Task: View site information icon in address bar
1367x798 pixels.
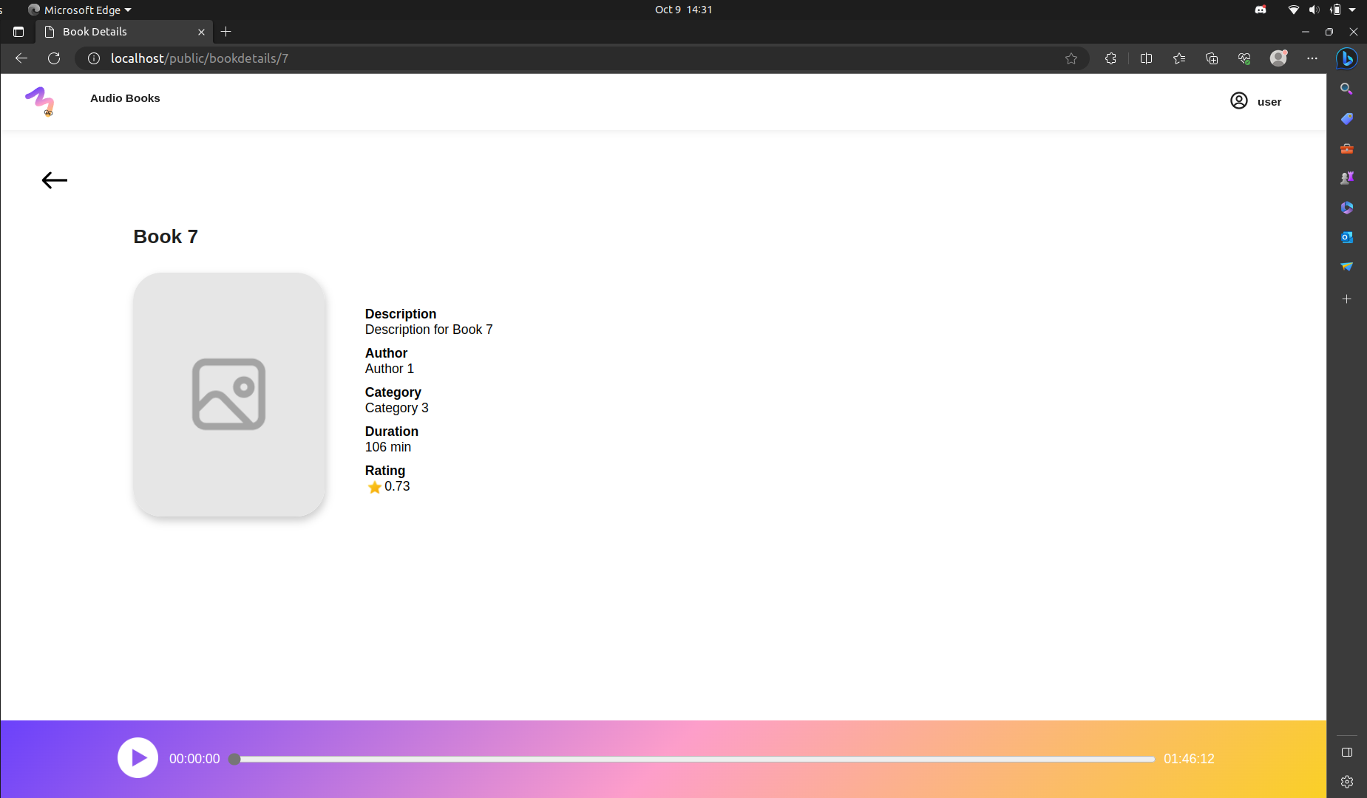Action: [x=94, y=58]
